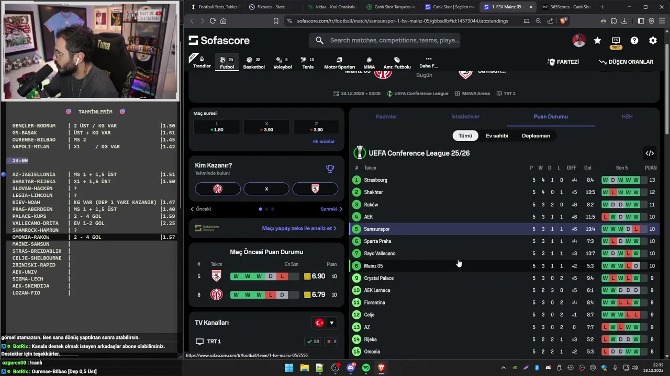Reload the page in browser toolbar
Image resolution: width=670 pixels, height=376 pixels.
tap(213, 21)
